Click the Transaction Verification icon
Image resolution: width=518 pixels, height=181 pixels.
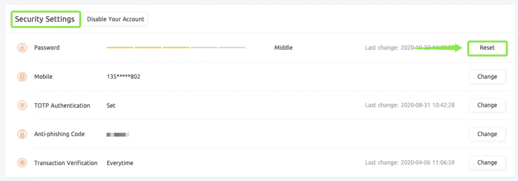[x=22, y=163]
